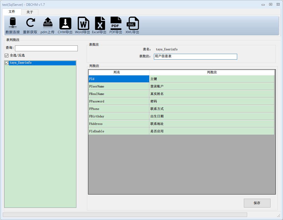Click the PDF导出 export icon
The height and width of the screenshot is (220, 283).
click(x=116, y=25)
